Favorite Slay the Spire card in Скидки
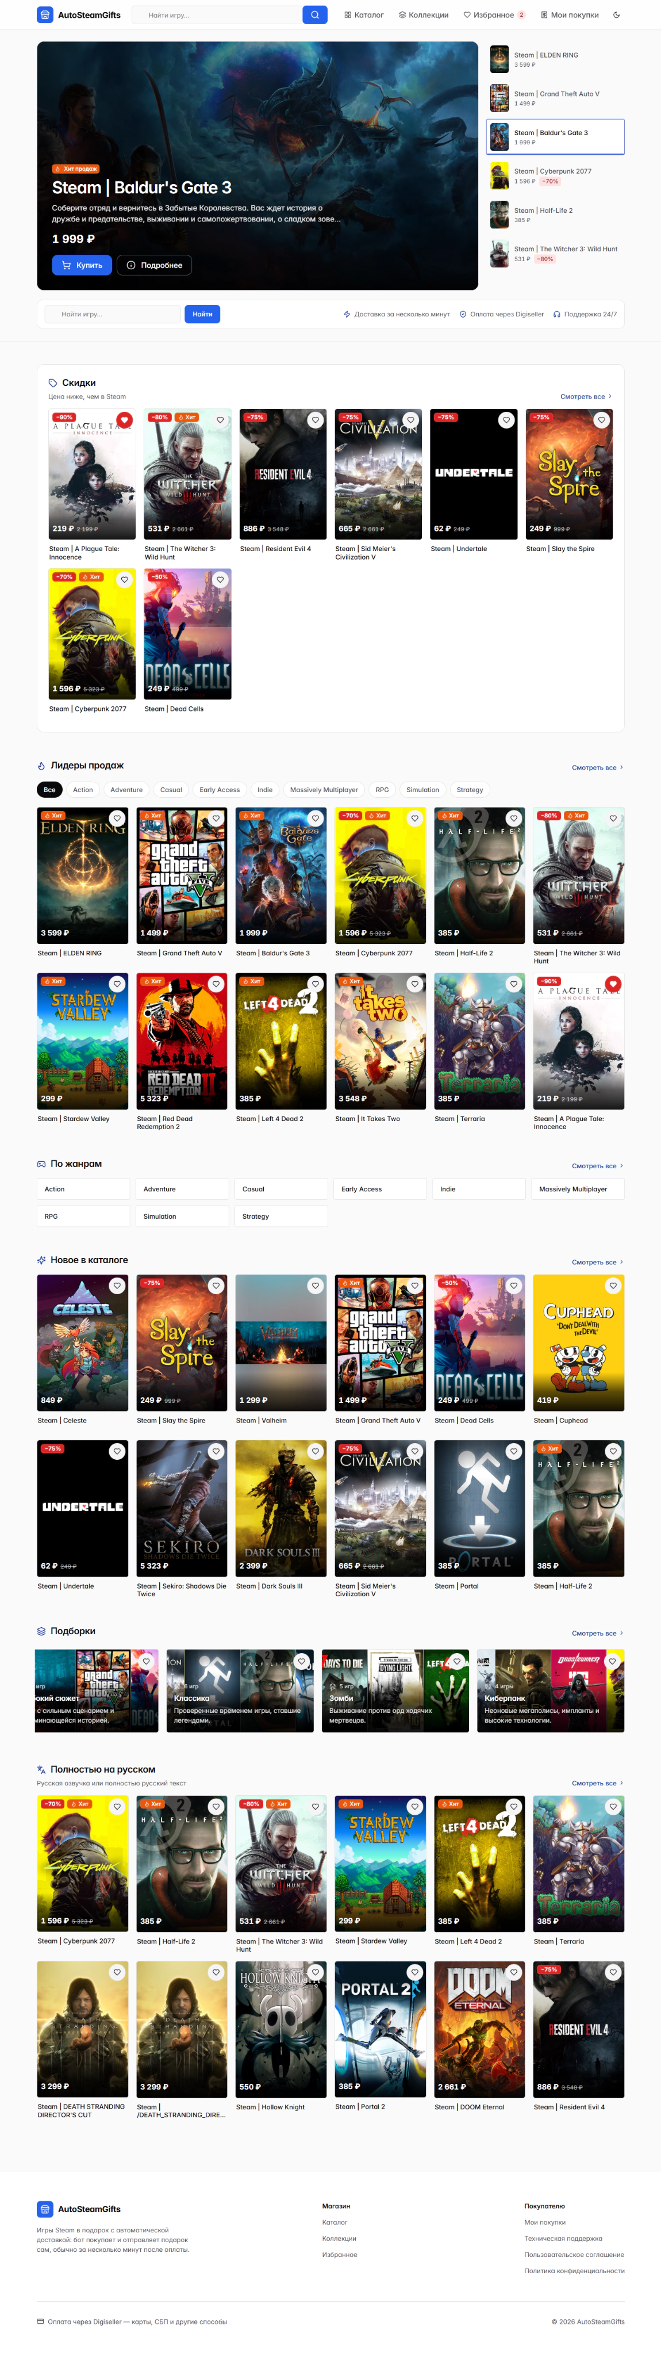 pos(602,420)
